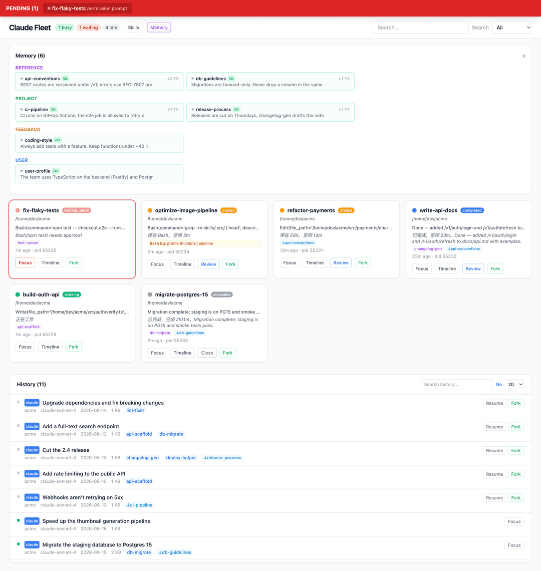Fork the optimize-image-pipeline session

pyautogui.click(x=230, y=264)
